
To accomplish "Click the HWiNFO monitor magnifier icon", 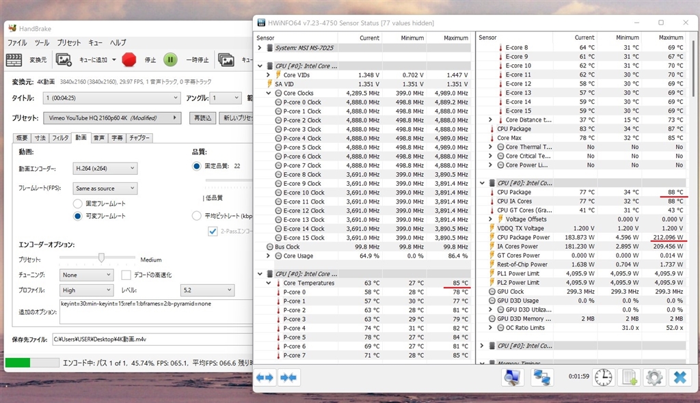I will pyautogui.click(x=512, y=378).
